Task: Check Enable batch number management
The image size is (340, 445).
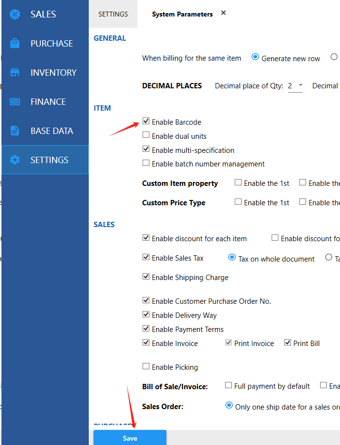Action: (x=146, y=163)
